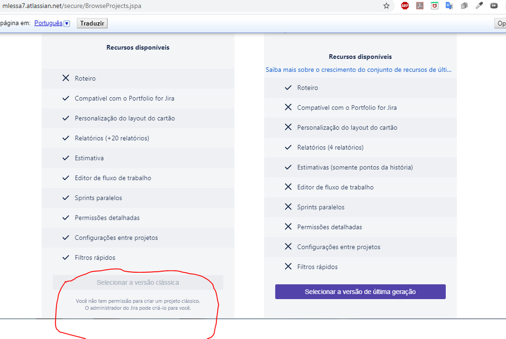506x339 pixels.
Task: Click checkmark beside Relatórios (+20 relatórios)
Action: pos(65,138)
